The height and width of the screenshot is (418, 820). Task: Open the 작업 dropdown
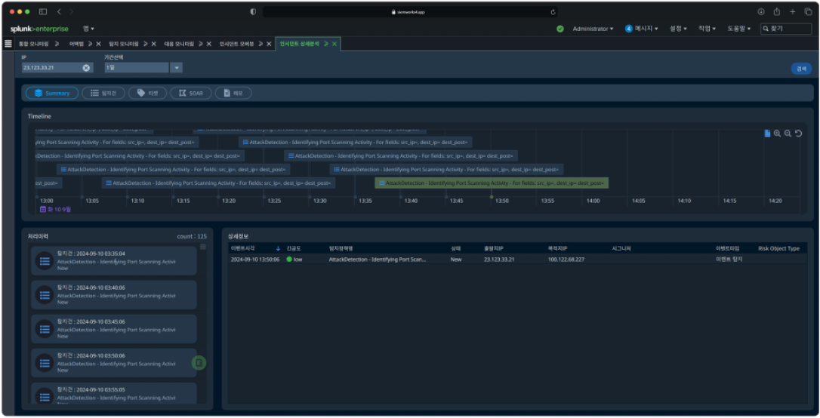(707, 29)
